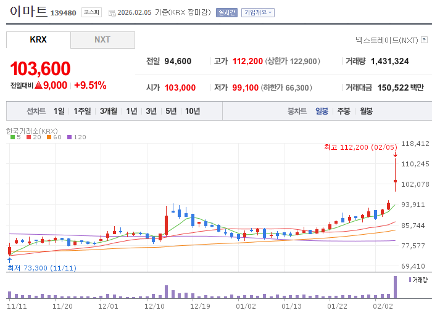Open the 넥스트레이드(NXT) help question icon
Screen dimensions: 432x313
click(425, 40)
